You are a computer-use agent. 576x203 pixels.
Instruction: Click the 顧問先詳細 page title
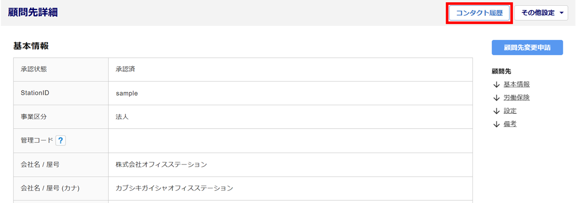(x=33, y=13)
